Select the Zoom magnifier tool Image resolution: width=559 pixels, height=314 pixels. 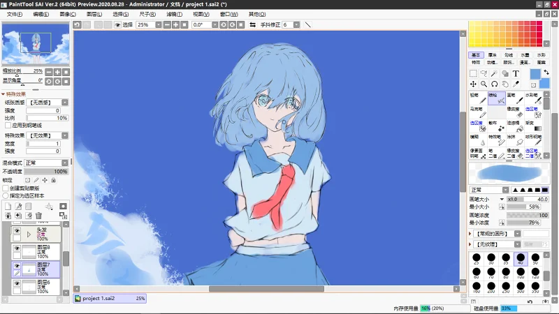click(484, 84)
